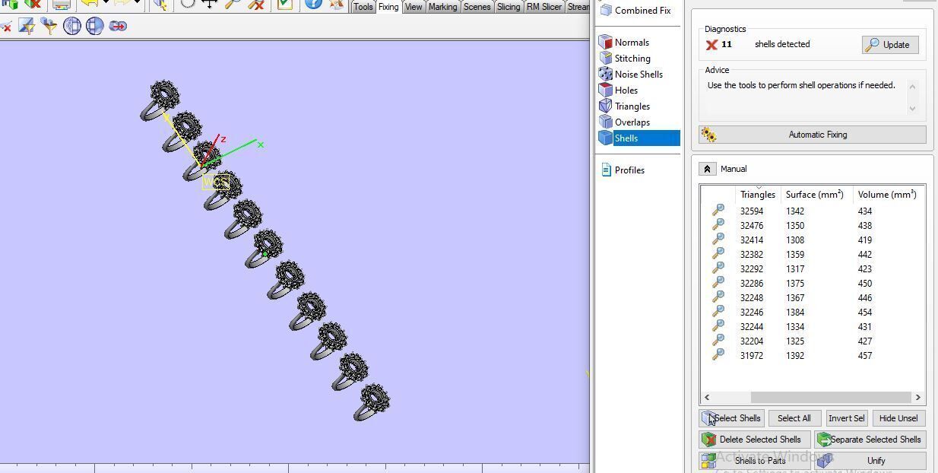Switch to the View tab
Viewport: 938px width, 473px height.
click(414, 7)
